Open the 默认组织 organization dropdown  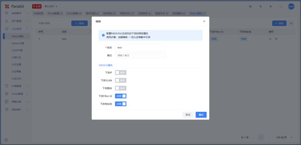pos(51,6)
